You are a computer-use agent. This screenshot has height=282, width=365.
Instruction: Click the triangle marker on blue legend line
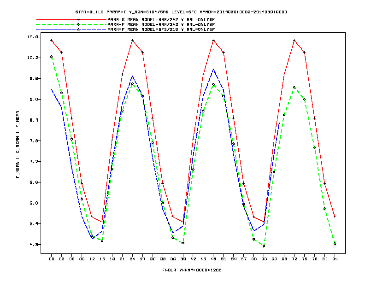click(x=78, y=29)
